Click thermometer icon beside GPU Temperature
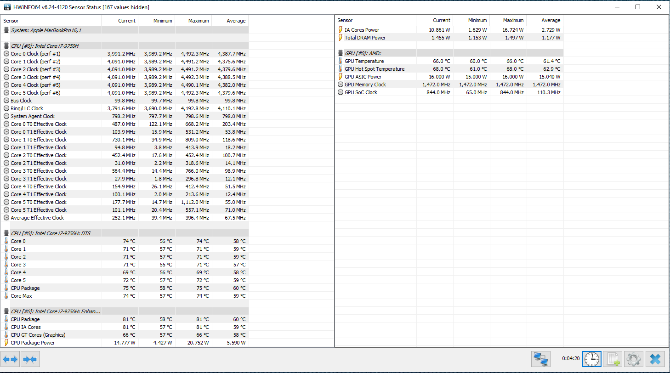 pyautogui.click(x=341, y=61)
